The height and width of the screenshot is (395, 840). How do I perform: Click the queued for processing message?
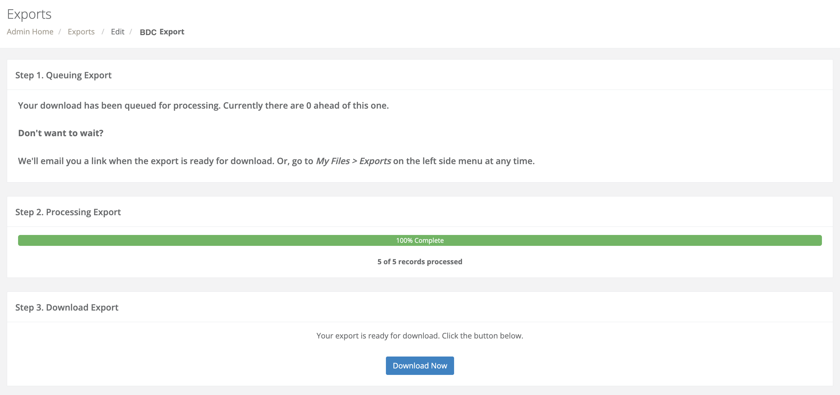(203, 105)
